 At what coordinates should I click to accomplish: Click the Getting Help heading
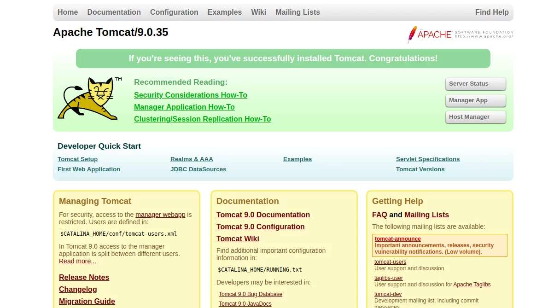397,201
